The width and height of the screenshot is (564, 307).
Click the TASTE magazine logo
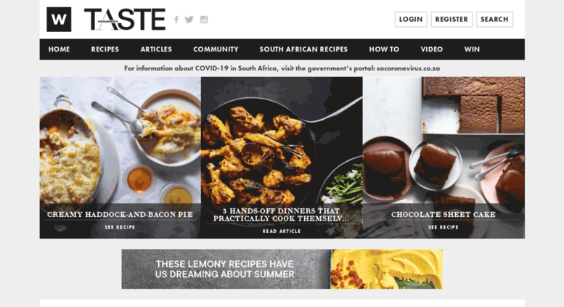click(x=125, y=20)
